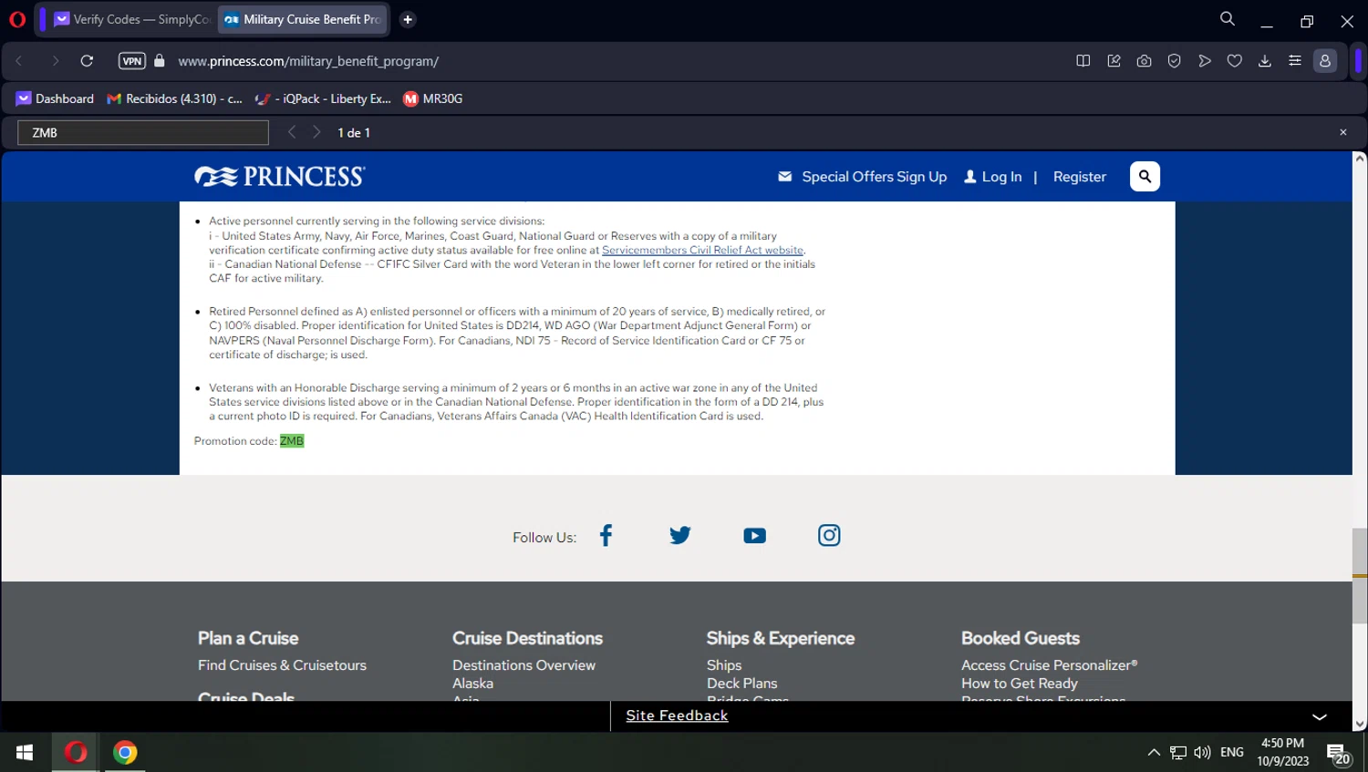The width and height of the screenshot is (1368, 772).
Task: Go to previous find match
Action: coord(292,132)
